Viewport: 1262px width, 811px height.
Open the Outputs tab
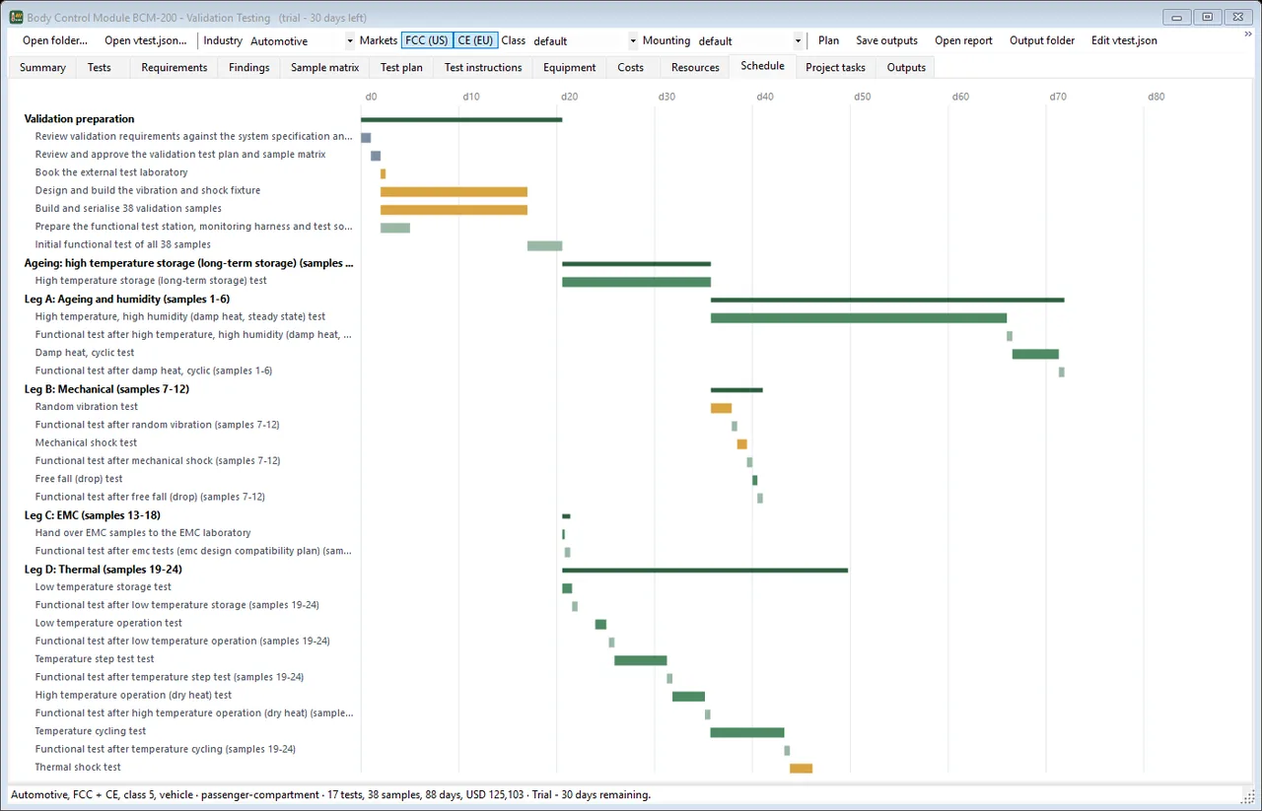pyautogui.click(x=906, y=68)
